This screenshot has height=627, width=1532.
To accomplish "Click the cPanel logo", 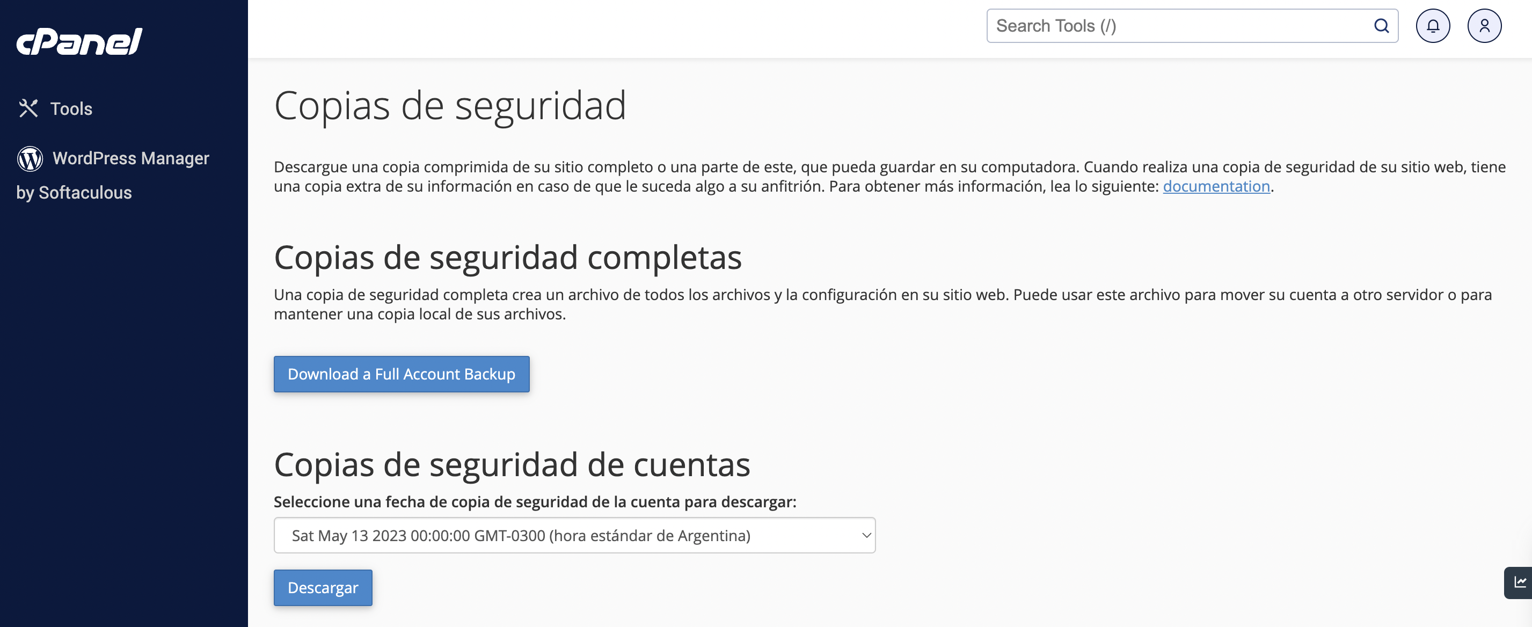I will pyautogui.click(x=79, y=42).
